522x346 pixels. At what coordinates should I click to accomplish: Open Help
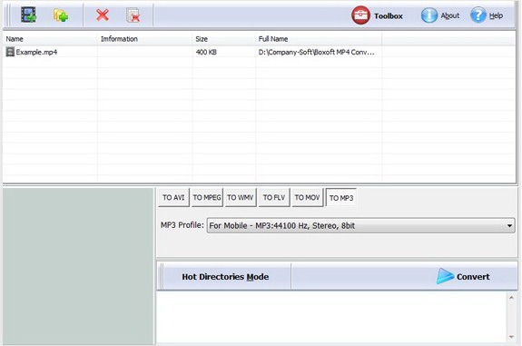point(487,15)
